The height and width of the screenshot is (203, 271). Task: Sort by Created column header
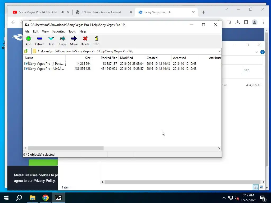[158, 58]
